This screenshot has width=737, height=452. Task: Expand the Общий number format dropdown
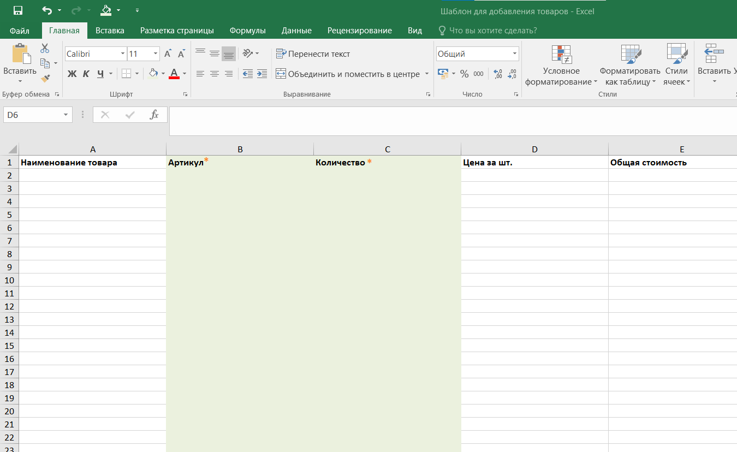tap(514, 54)
